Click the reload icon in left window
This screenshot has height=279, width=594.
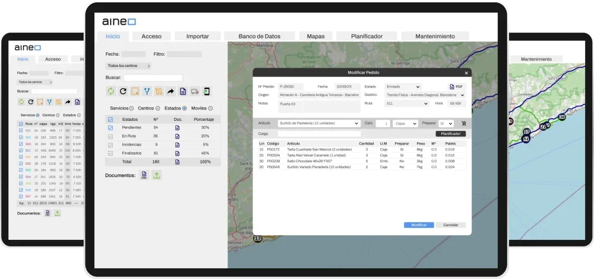coord(31,102)
